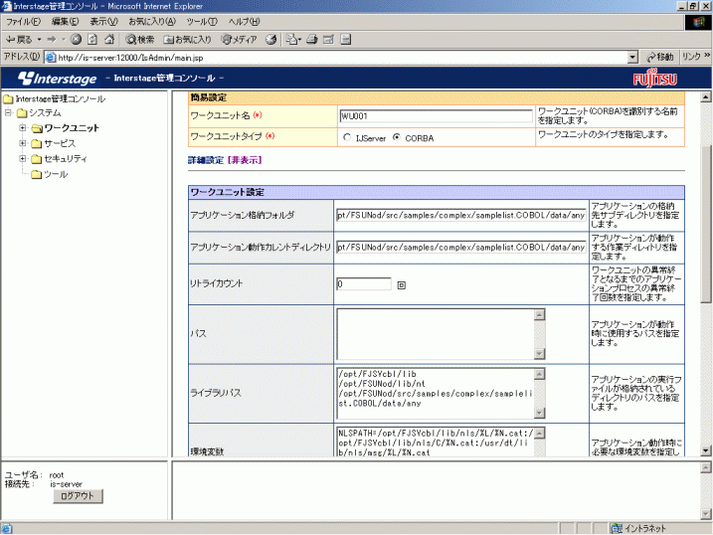Viewport: 713px width, 535px height.
Task: Click the 移動 go button
Action: (x=660, y=57)
